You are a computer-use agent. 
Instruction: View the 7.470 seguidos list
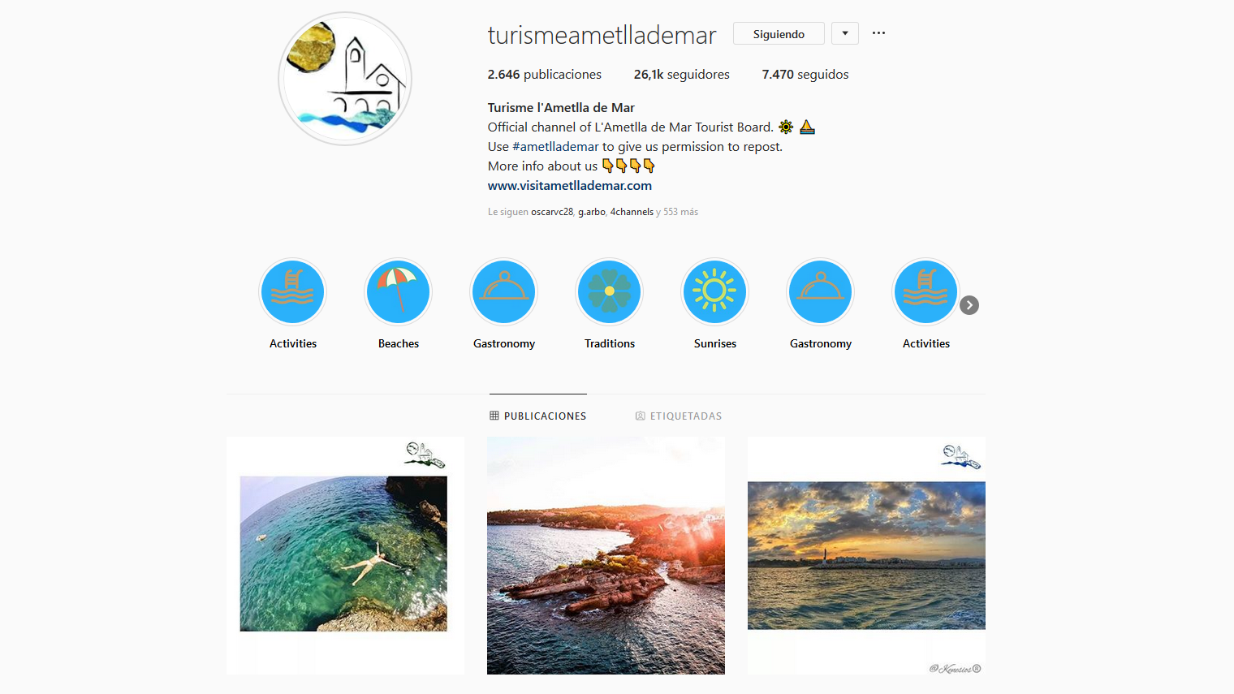coord(805,75)
